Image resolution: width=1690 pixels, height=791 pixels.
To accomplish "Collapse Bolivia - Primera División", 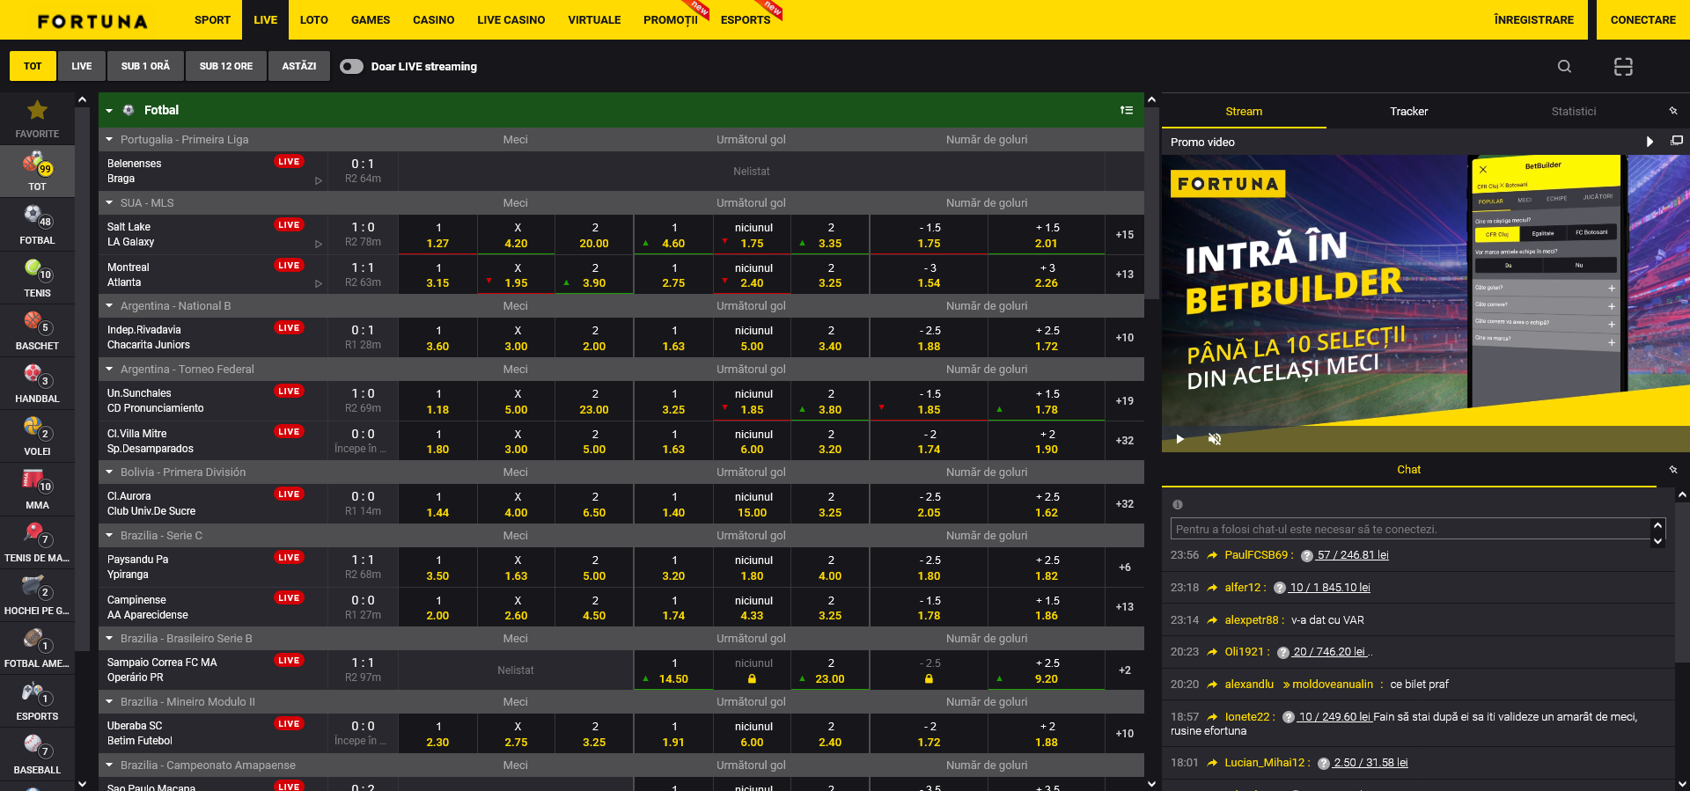I will 109,472.
